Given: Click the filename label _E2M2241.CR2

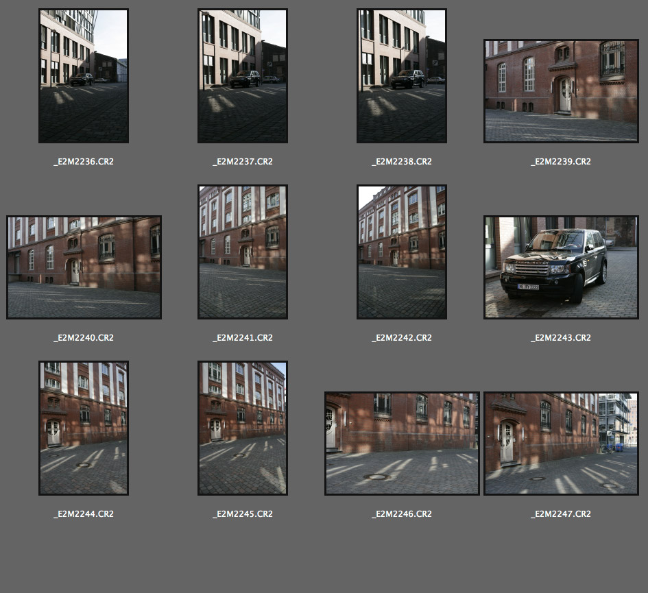Looking at the screenshot, I should 243,338.
